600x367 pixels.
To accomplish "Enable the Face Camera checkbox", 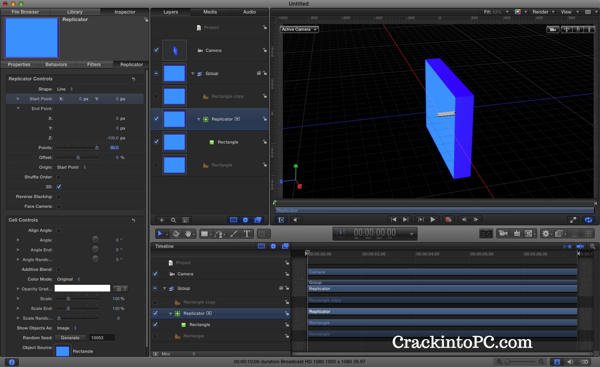I will [59, 207].
